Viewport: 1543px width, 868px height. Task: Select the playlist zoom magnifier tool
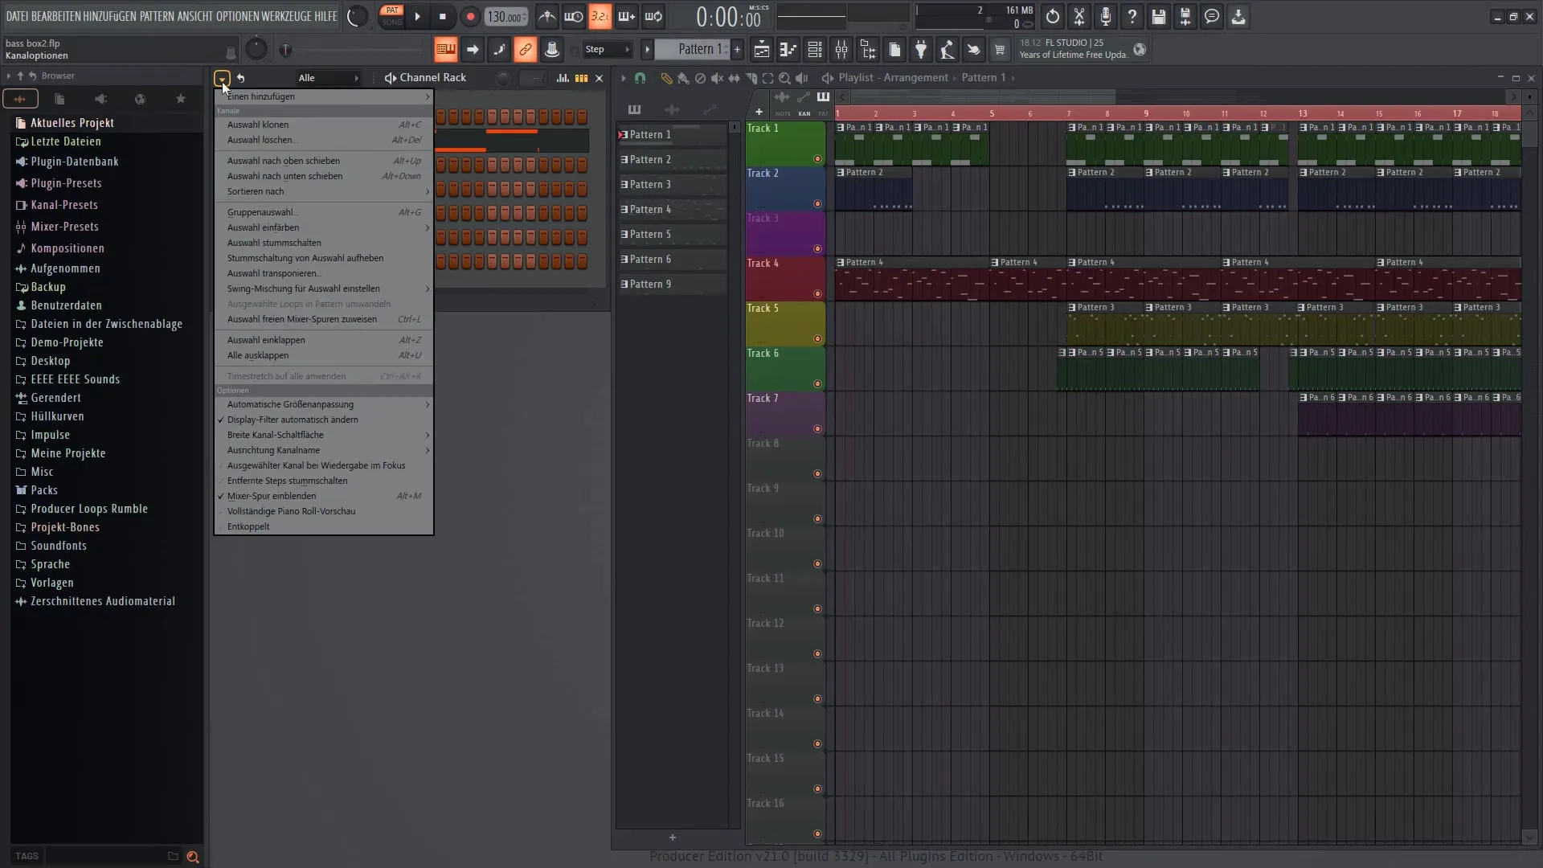tap(784, 78)
